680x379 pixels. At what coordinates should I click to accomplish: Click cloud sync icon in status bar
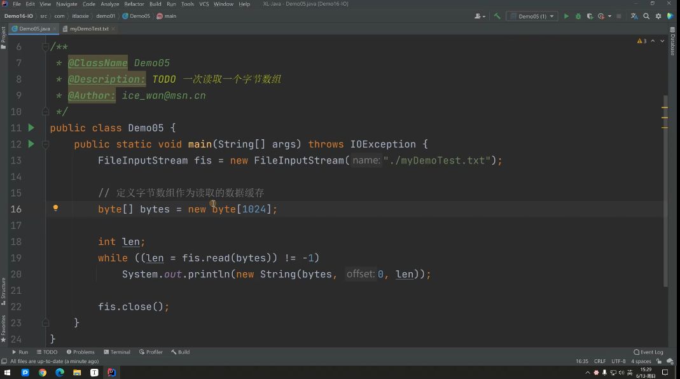[x=670, y=361]
